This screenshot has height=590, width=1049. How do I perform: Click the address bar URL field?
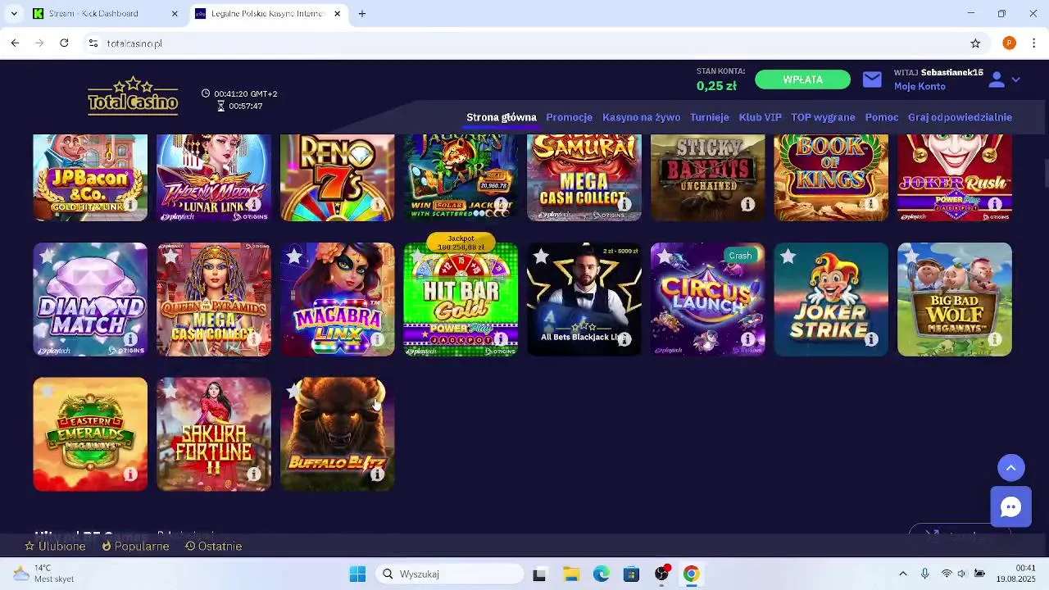pos(524,43)
